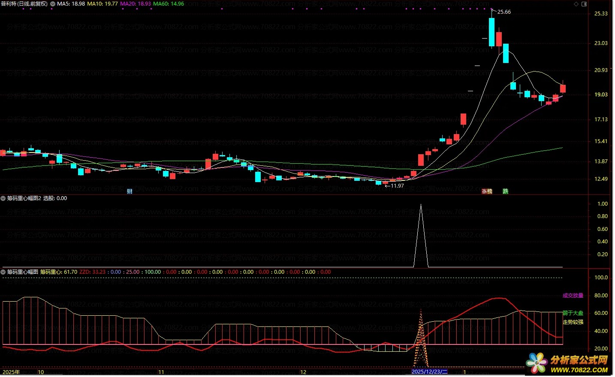Open the 财 financial event marker
615x377 pixels.
click(130, 191)
